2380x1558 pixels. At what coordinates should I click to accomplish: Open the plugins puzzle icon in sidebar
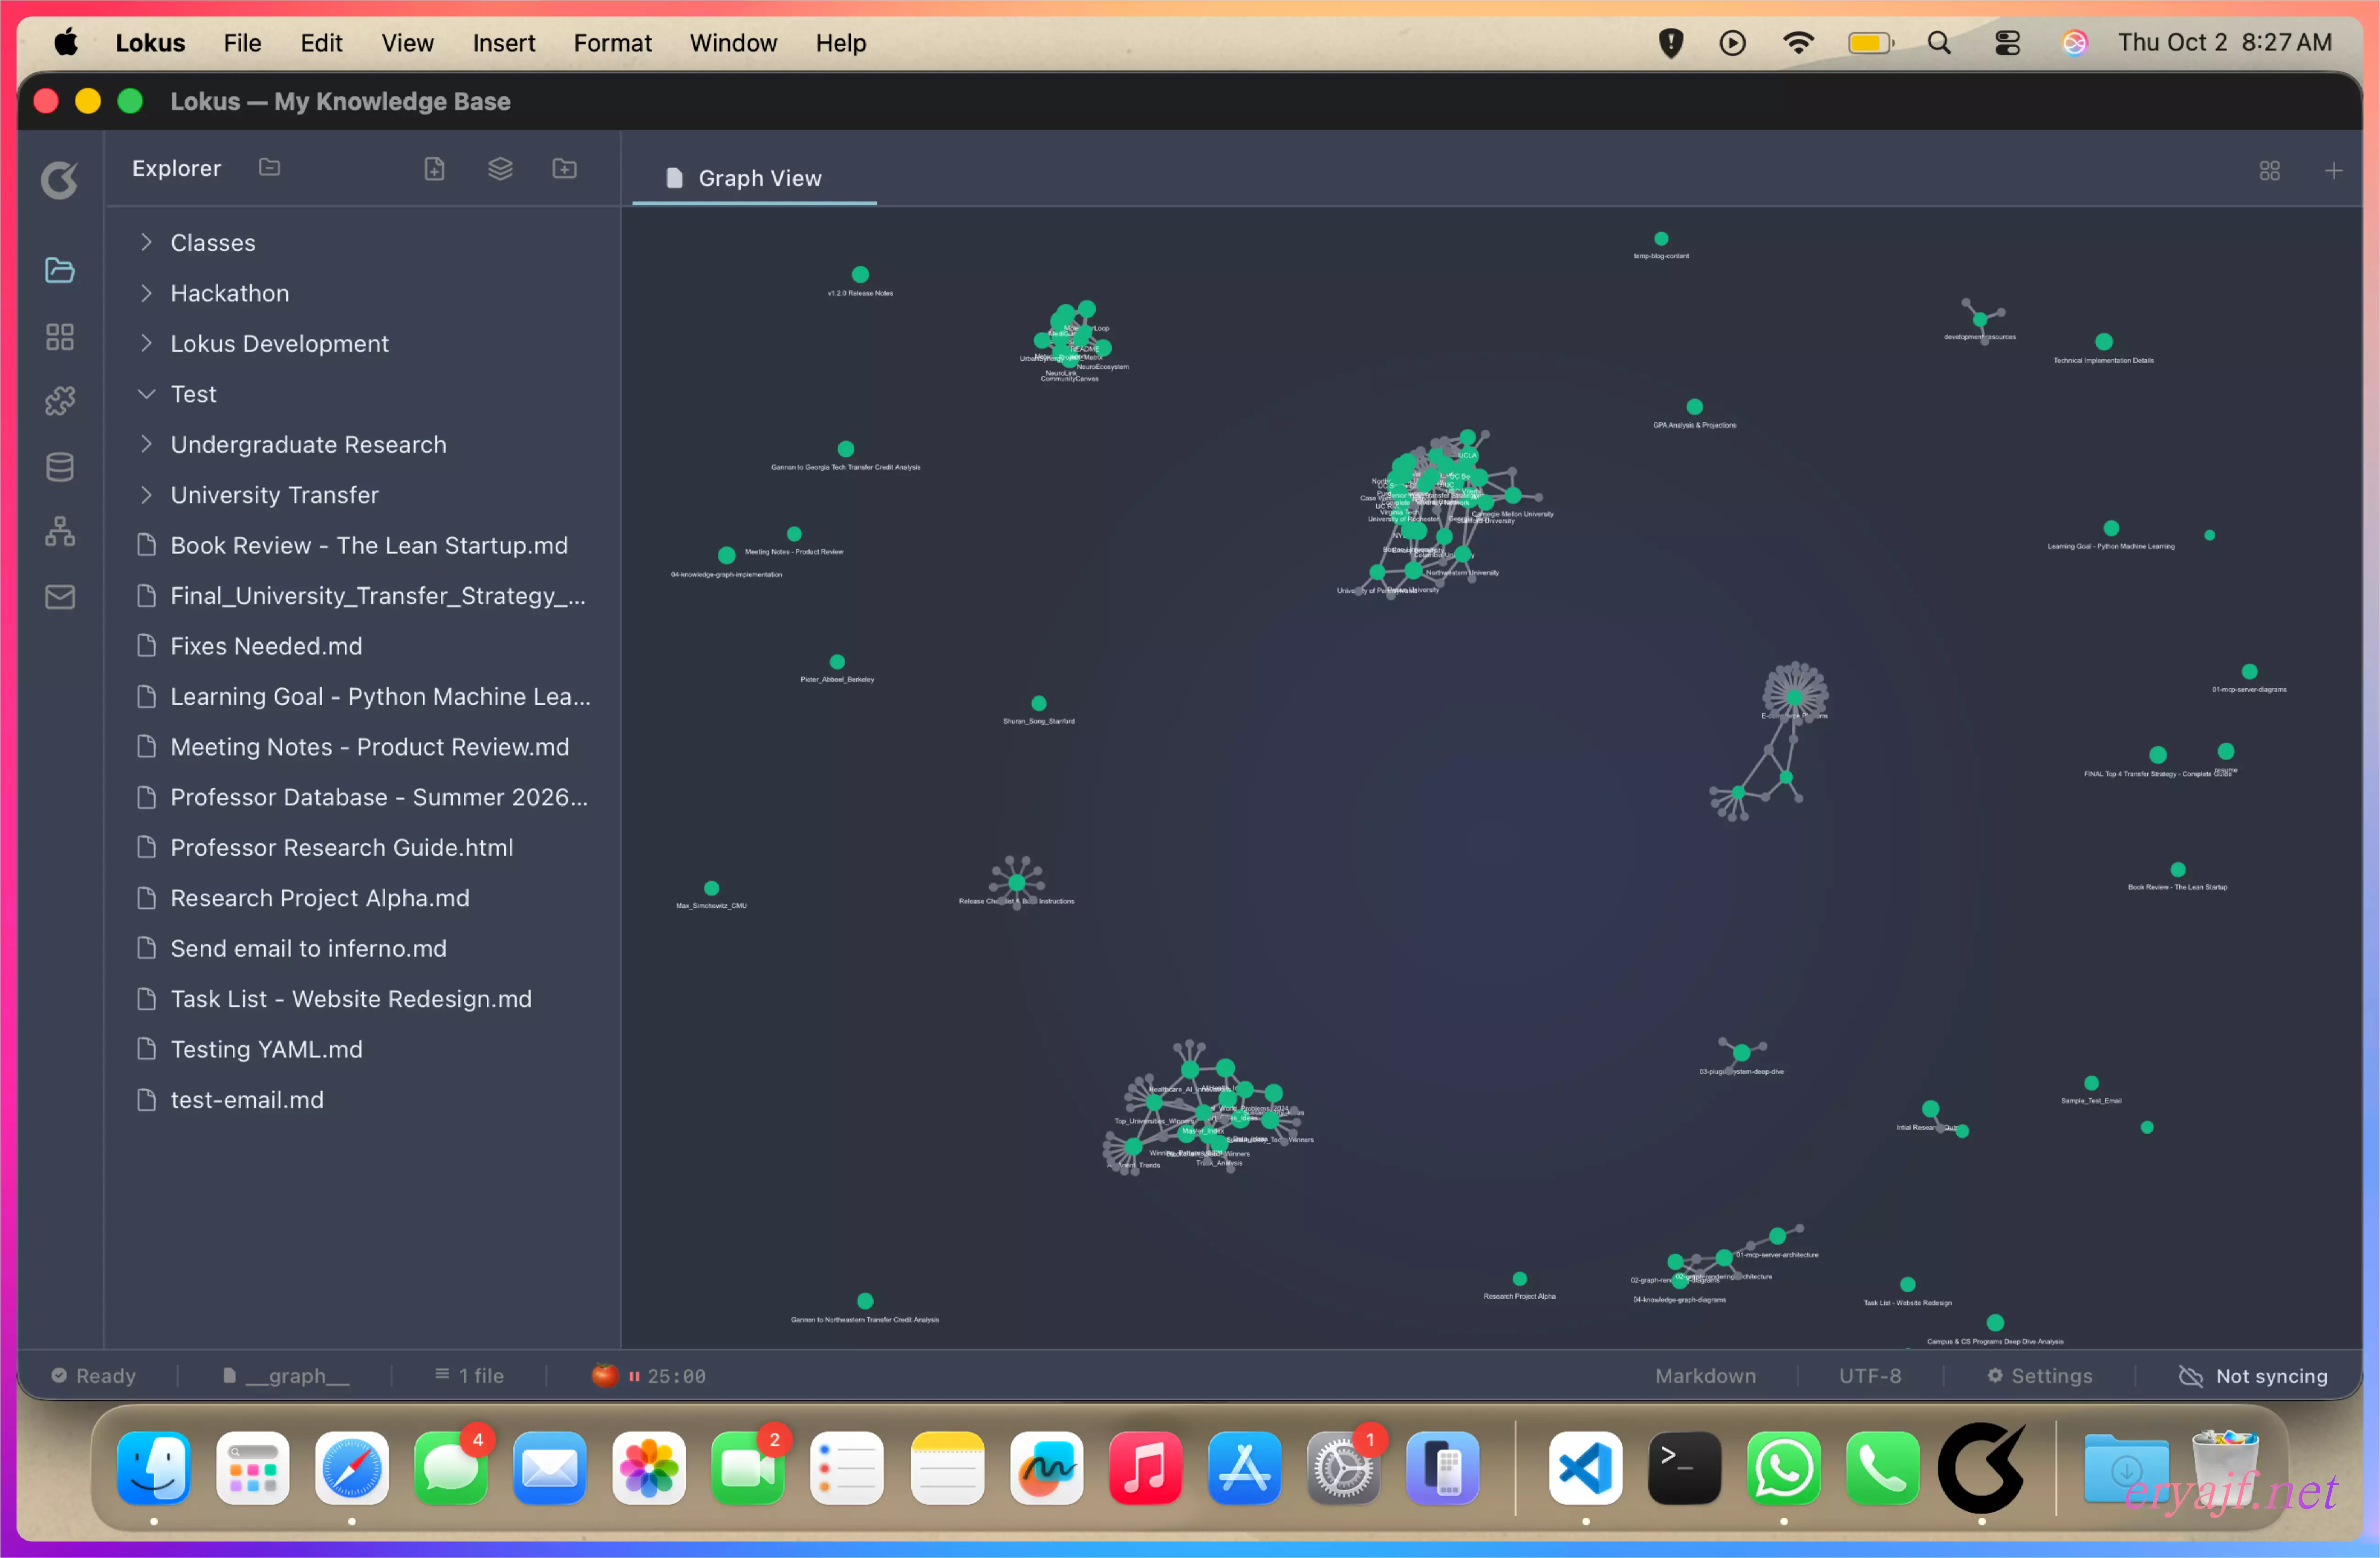60,402
